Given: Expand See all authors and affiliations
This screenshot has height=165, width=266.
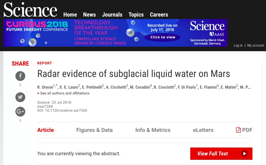Looking at the screenshot, I should pyautogui.click(x=63, y=93).
